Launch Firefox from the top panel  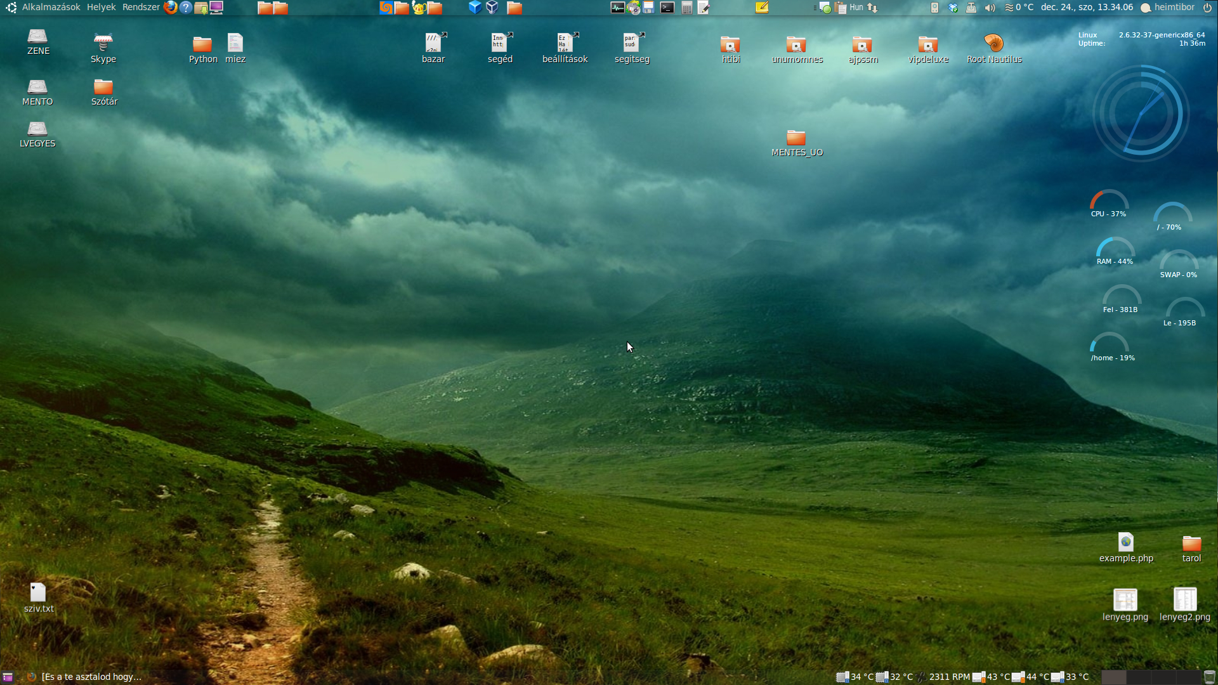coord(170,8)
